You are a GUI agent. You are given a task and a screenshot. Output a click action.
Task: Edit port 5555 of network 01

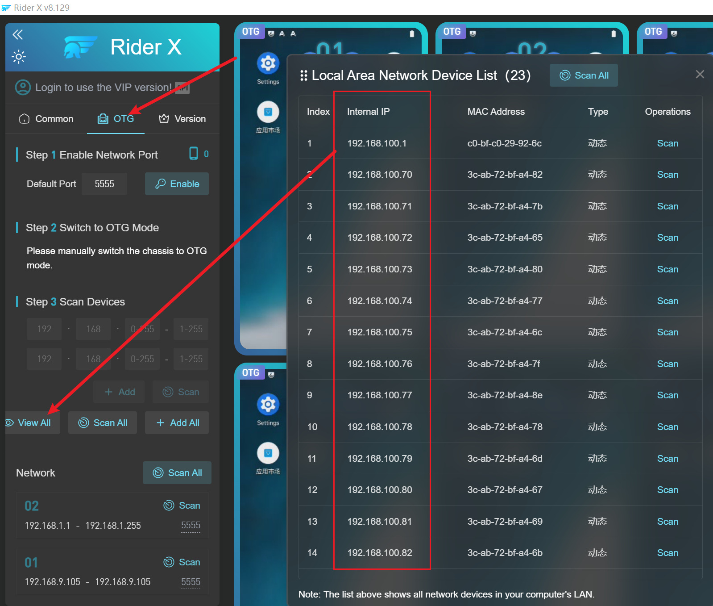click(x=191, y=582)
